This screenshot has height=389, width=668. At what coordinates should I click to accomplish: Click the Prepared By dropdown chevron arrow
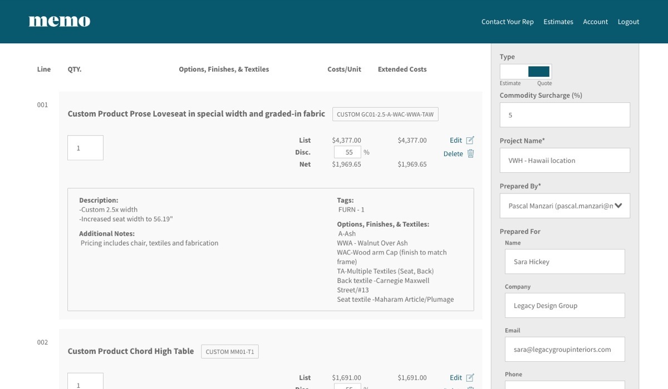tap(618, 206)
